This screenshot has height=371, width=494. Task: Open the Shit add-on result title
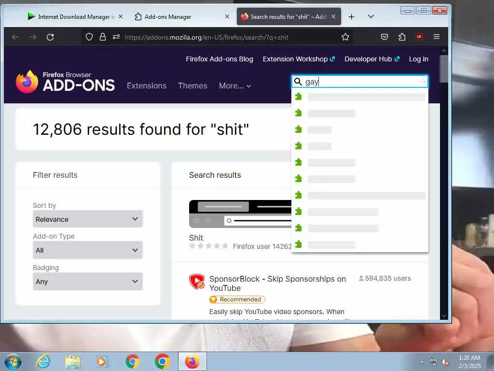point(196,238)
